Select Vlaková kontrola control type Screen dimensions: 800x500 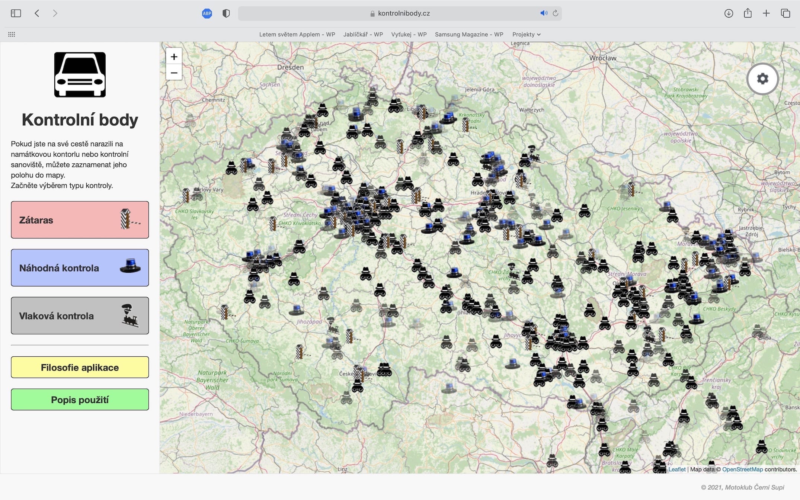pos(80,315)
